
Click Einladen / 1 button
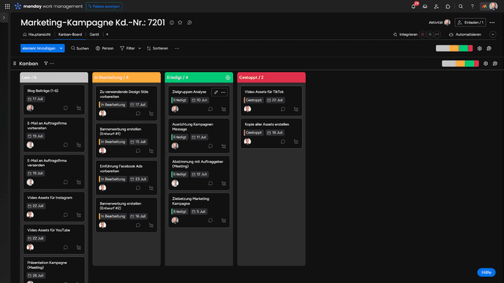(470, 22)
